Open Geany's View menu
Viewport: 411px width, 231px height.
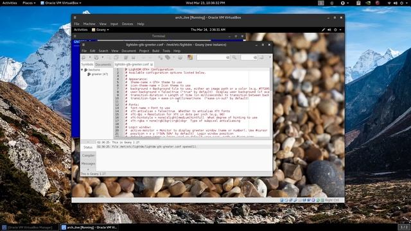(115, 51)
